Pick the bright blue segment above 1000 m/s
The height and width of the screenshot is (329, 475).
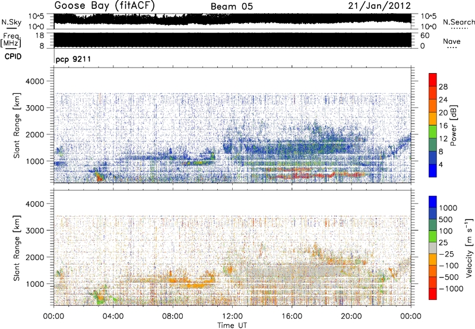pyautogui.click(x=433, y=202)
